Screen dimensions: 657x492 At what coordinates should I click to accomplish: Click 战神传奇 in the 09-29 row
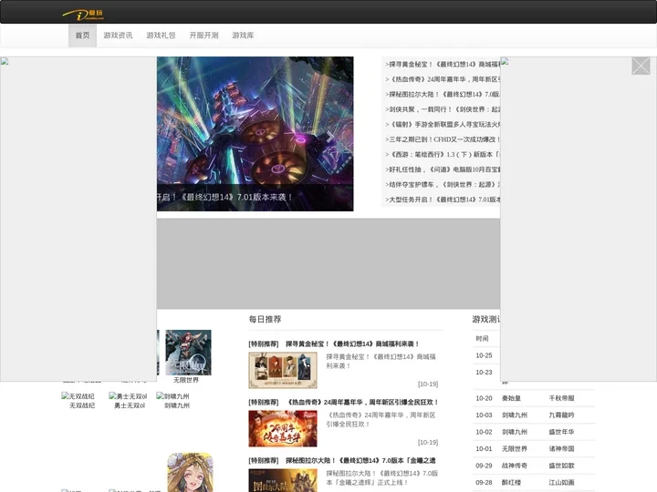515,466
